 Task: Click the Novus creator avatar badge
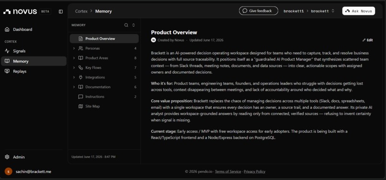click(153, 40)
